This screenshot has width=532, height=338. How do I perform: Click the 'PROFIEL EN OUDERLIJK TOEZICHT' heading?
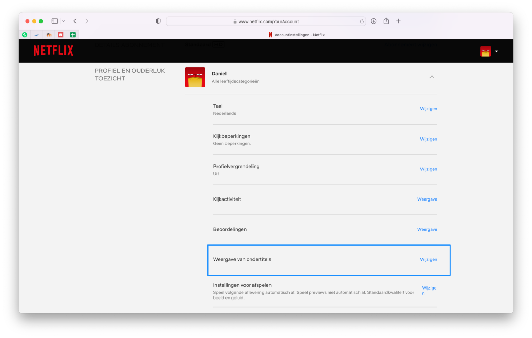130,74
